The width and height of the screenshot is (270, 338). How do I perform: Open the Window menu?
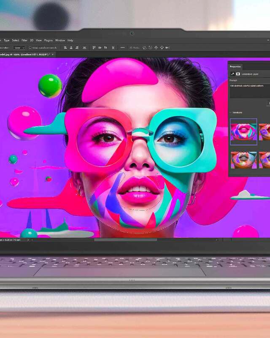pos(60,40)
